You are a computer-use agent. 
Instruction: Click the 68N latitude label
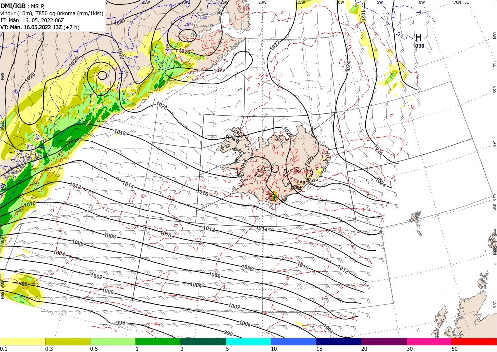coord(494,35)
